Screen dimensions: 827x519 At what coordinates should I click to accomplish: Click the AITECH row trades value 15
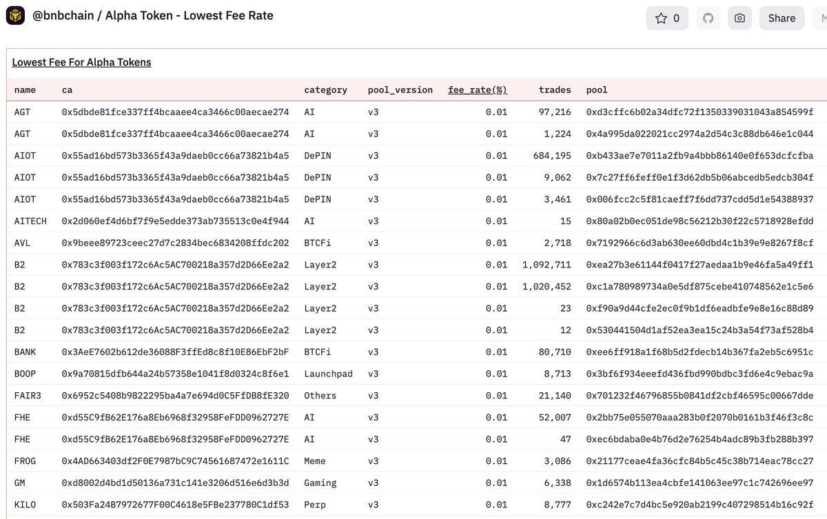coord(566,221)
